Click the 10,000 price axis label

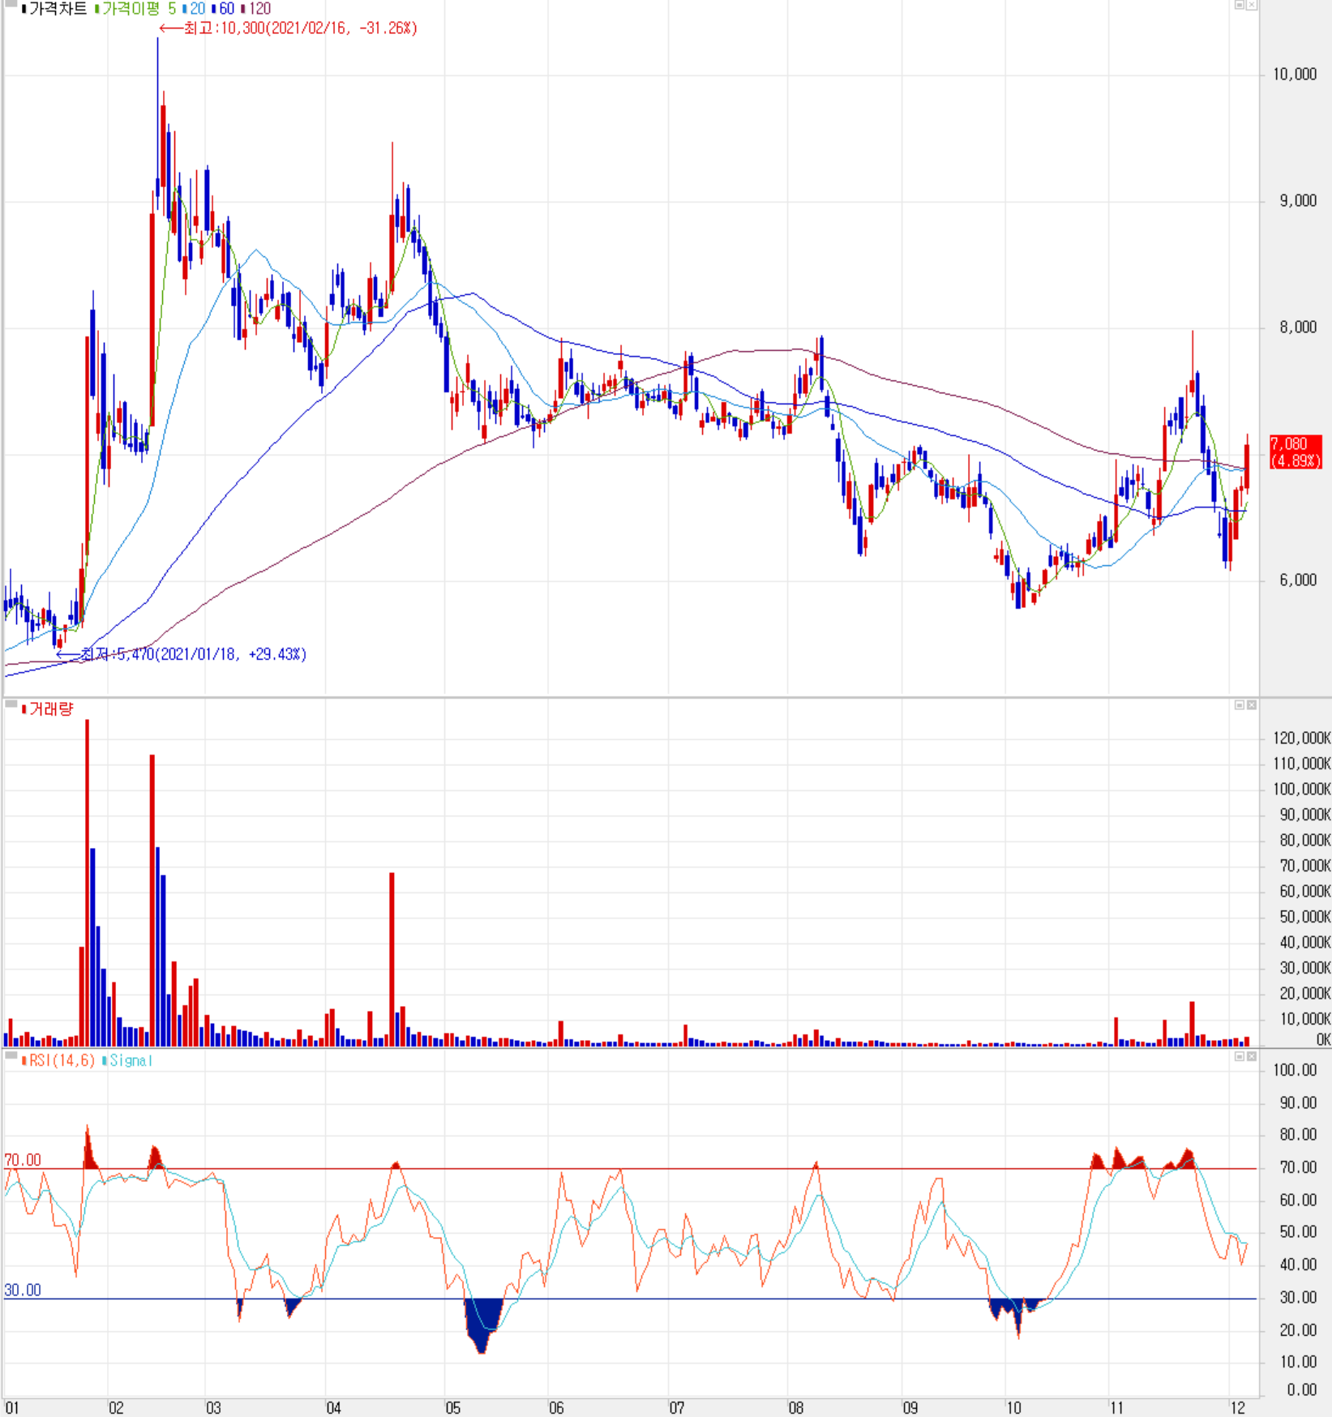pyautogui.click(x=1295, y=75)
